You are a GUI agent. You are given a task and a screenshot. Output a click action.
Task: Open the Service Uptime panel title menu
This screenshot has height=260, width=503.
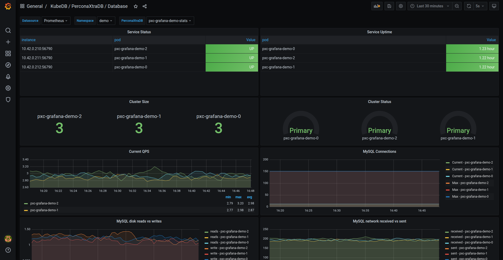379,32
